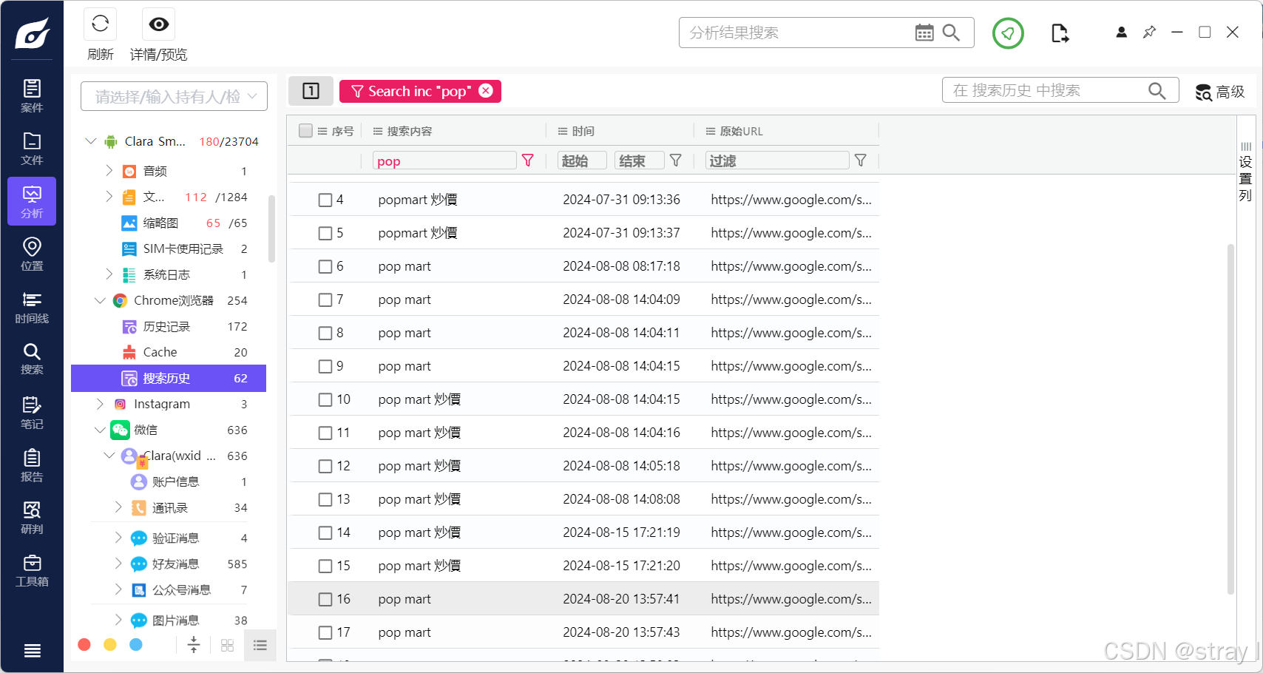Collapse the Clara Sm... device node
Viewport: 1263px width, 673px height.
[91, 141]
